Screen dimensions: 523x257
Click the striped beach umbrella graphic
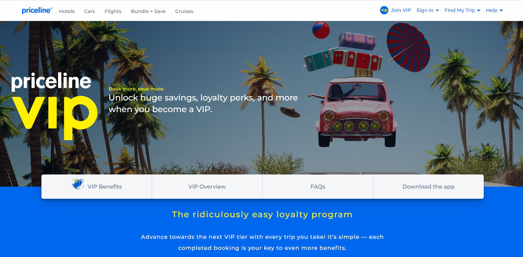(408, 47)
